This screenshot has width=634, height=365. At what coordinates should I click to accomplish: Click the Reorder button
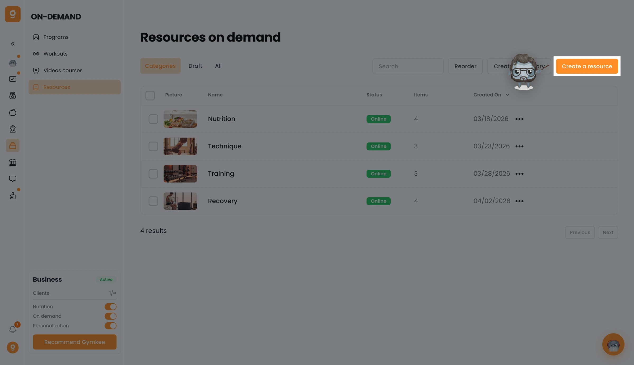pyautogui.click(x=465, y=66)
